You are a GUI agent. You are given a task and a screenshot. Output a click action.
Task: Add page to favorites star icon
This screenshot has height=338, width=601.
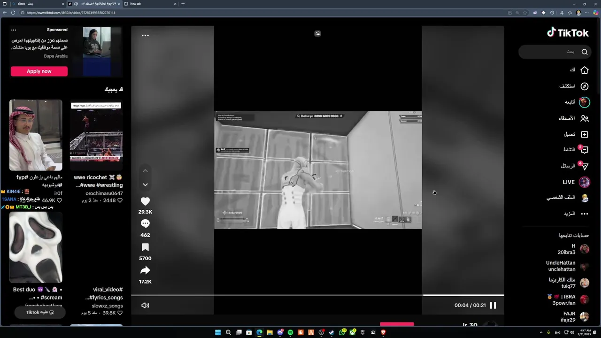click(525, 13)
